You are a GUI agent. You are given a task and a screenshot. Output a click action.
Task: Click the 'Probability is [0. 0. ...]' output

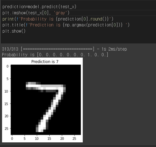click(55, 55)
